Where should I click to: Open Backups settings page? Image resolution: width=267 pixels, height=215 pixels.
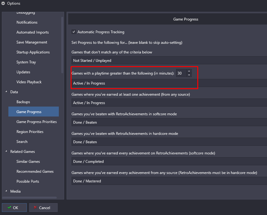(23, 102)
